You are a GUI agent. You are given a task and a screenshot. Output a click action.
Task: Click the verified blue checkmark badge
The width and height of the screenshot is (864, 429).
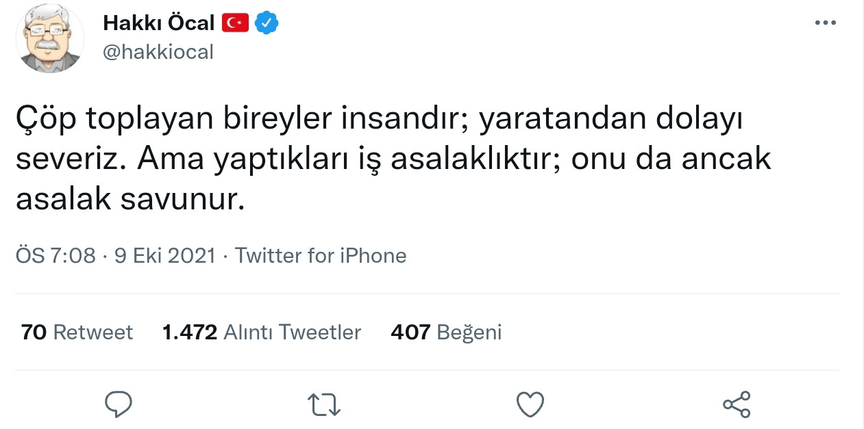[266, 22]
